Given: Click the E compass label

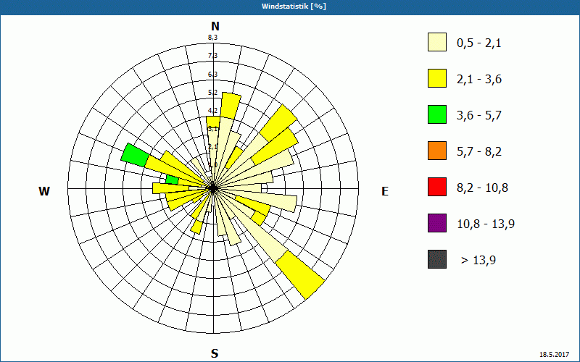Looking at the screenshot, I should tap(385, 191).
